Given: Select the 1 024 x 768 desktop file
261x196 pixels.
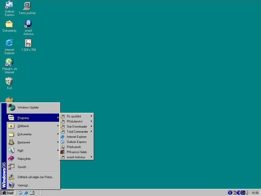Looking at the screenshot, I should (x=29, y=45).
